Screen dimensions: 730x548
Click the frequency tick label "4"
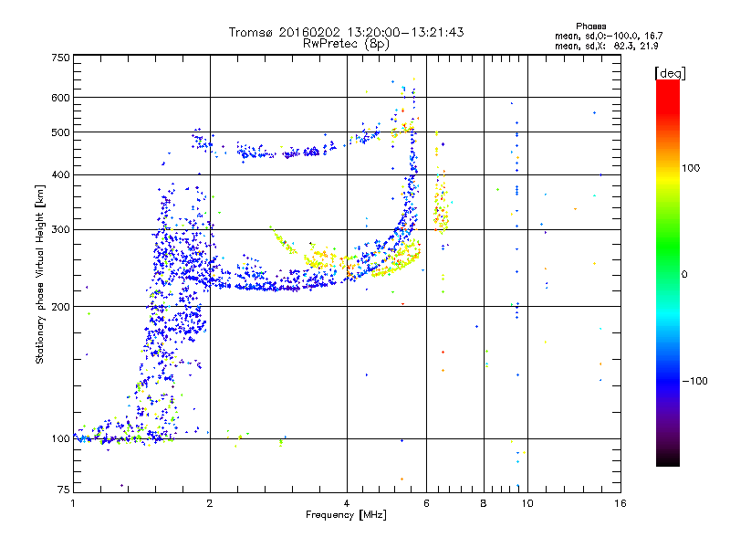click(x=347, y=503)
